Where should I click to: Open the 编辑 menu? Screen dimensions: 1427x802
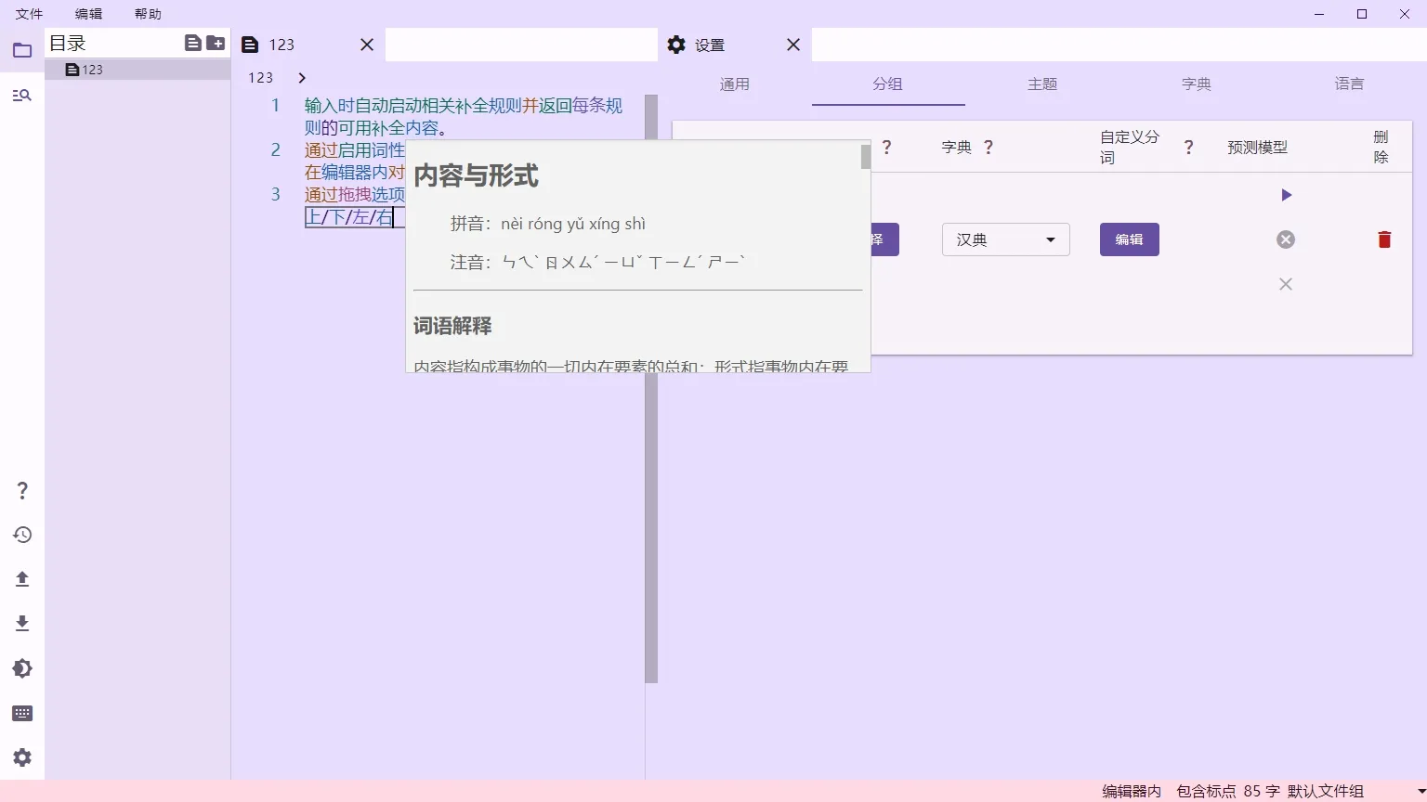click(x=88, y=14)
